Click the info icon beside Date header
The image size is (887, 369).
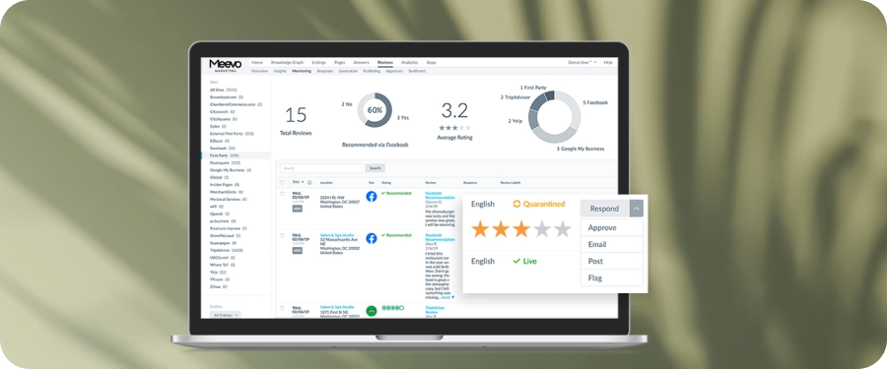(309, 182)
